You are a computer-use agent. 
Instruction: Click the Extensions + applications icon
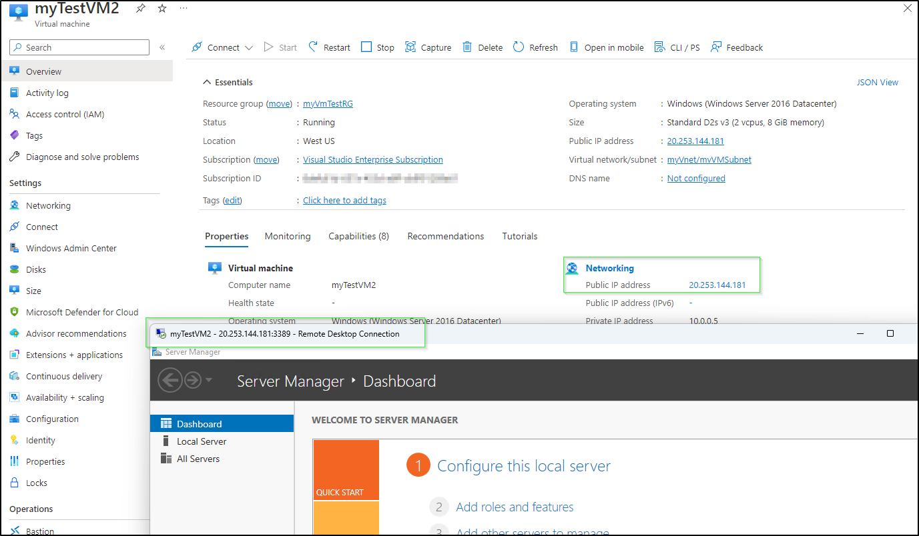click(14, 355)
